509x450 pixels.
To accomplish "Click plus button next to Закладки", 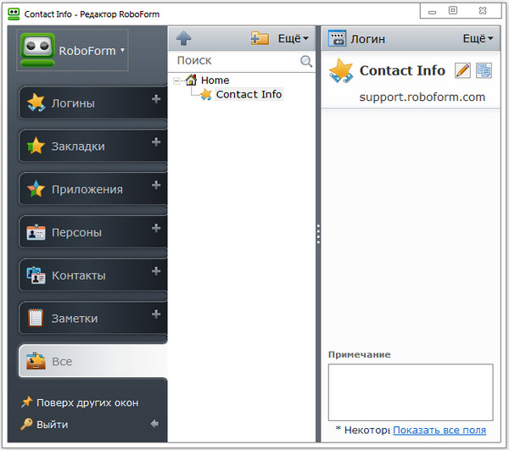I will [x=156, y=142].
